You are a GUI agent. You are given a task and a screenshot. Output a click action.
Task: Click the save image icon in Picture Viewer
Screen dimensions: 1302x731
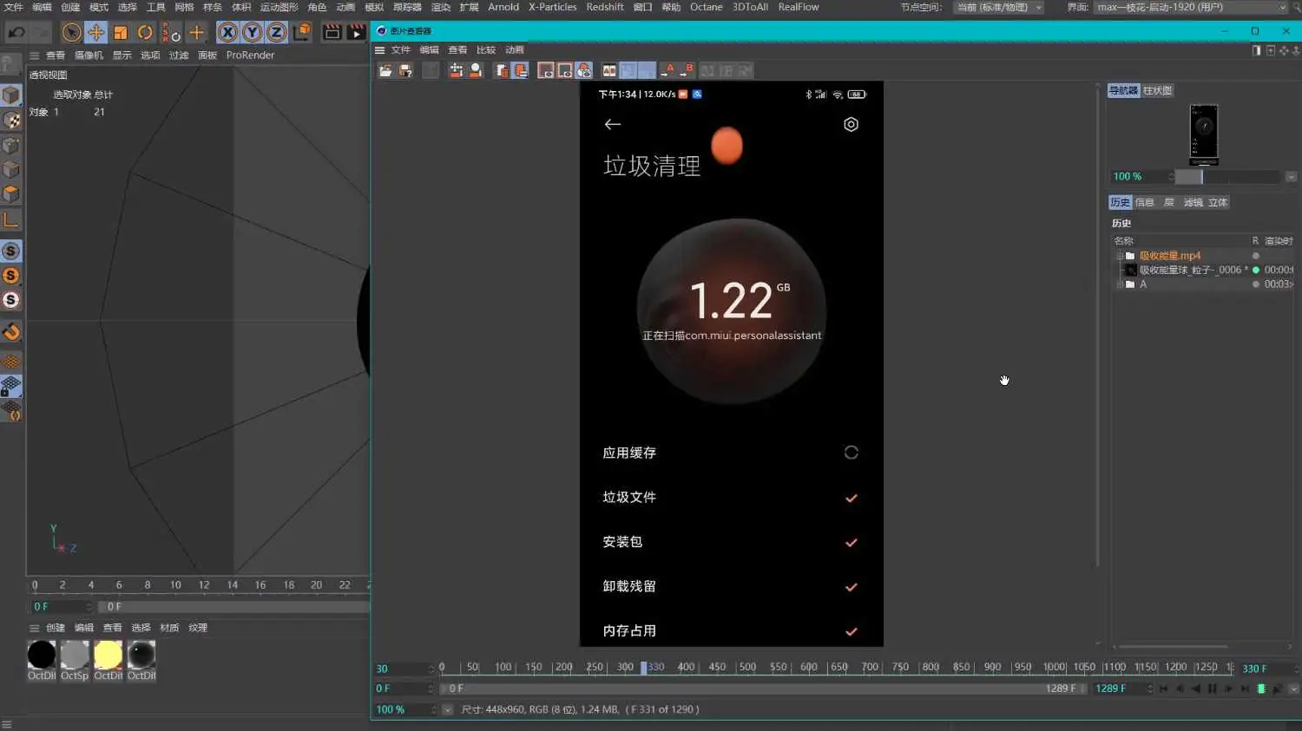point(405,70)
